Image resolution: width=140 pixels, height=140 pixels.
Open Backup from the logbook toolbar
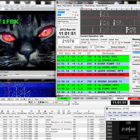[x=45, y=112]
